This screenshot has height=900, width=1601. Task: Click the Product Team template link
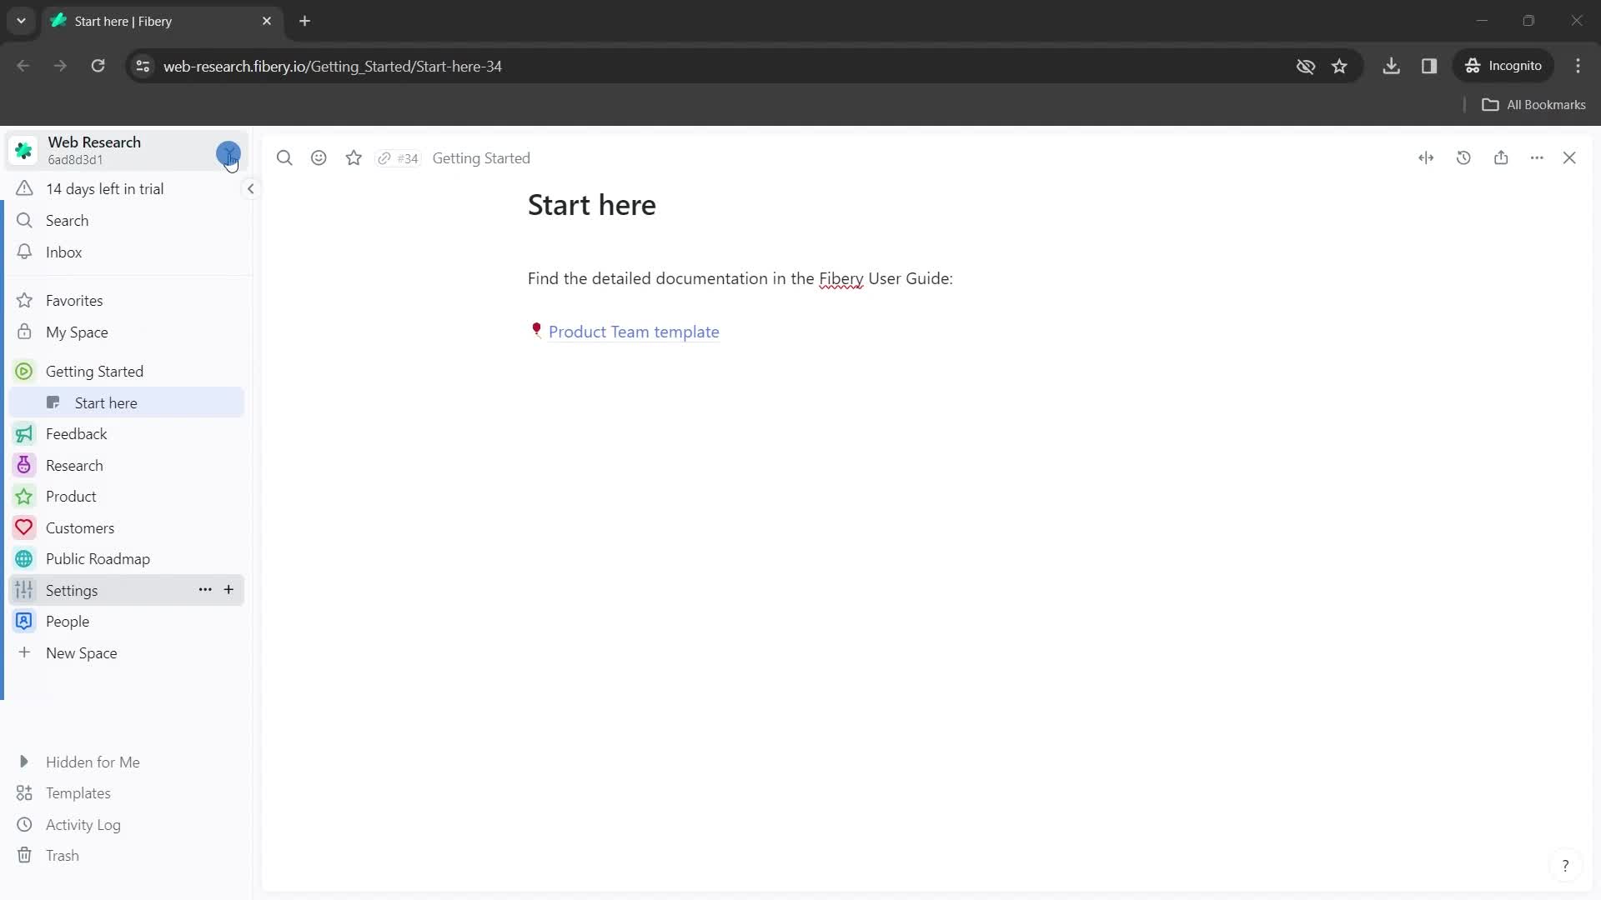click(x=634, y=331)
